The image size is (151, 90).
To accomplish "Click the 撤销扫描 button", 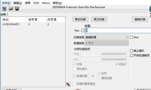I will coord(140,19).
